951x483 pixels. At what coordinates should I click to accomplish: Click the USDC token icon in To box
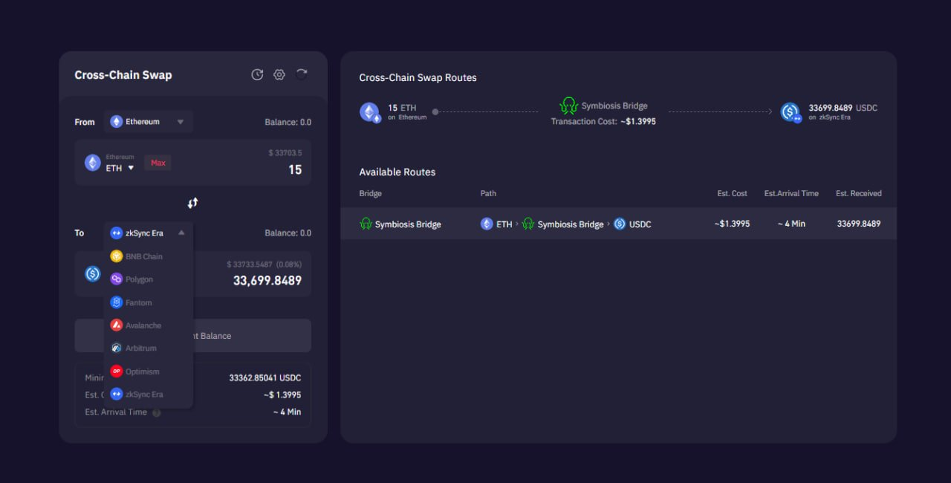click(93, 273)
